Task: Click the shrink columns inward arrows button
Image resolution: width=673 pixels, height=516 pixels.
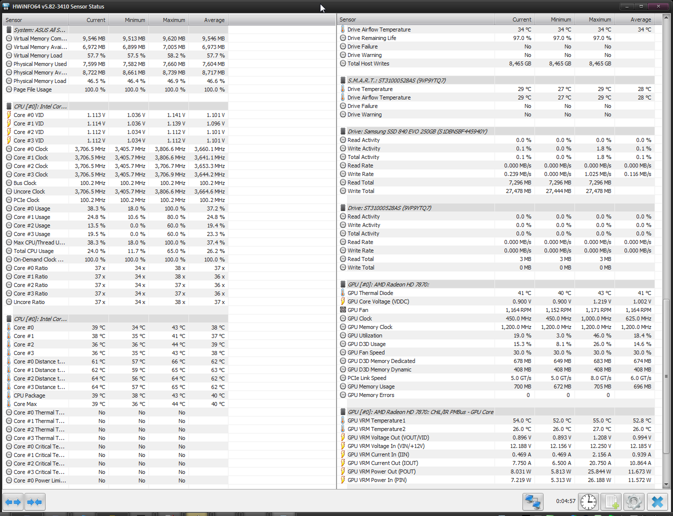Action: (34, 501)
